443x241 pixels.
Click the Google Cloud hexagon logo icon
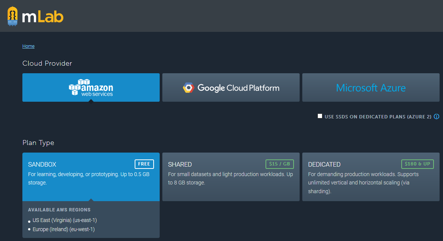pos(189,88)
